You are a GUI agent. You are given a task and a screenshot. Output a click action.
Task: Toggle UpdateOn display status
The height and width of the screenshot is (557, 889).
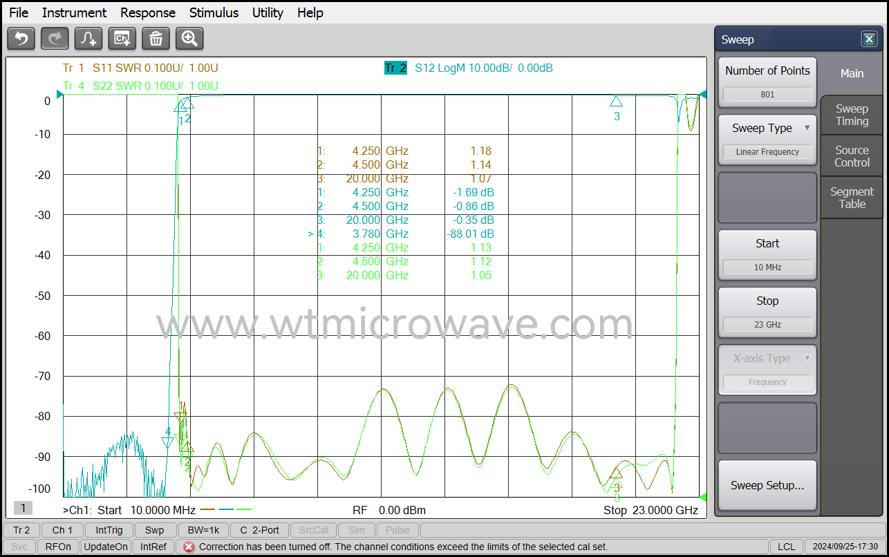pos(106,547)
